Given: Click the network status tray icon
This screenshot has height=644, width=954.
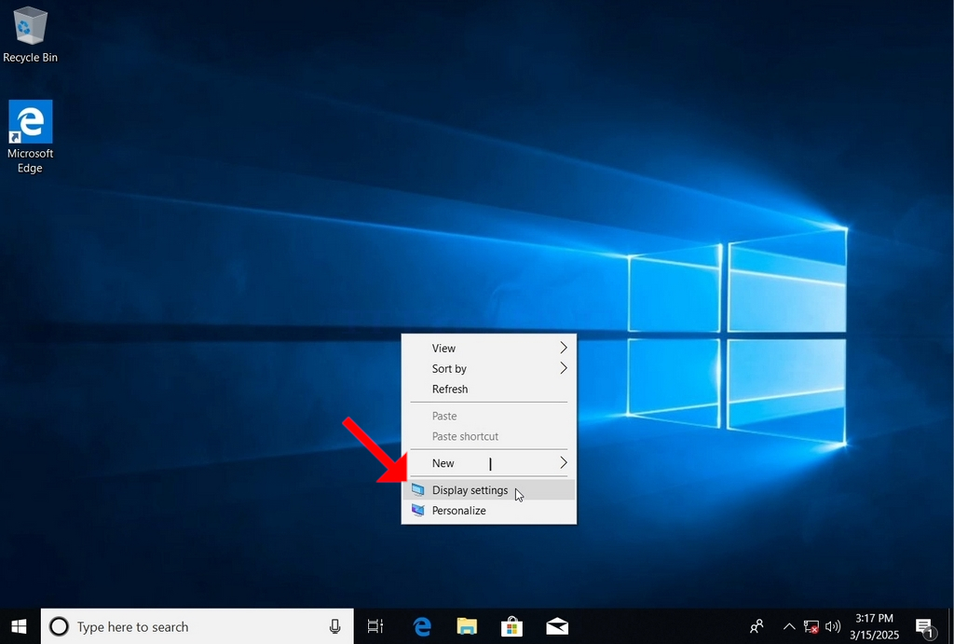Looking at the screenshot, I should click(811, 626).
